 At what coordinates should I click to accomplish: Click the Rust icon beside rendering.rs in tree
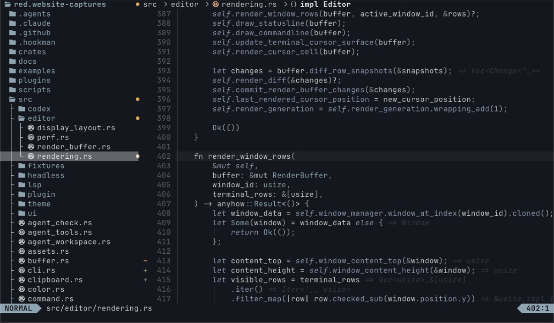[31, 156]
